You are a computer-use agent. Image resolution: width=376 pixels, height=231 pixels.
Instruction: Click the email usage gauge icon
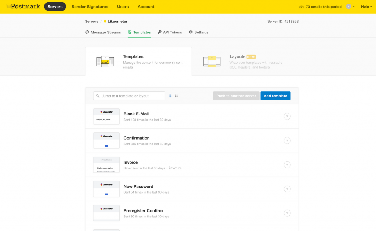point(301,7)
